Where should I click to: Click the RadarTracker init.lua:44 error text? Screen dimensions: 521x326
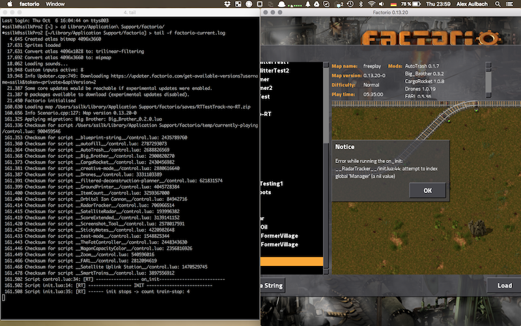(x=386, y=169)
